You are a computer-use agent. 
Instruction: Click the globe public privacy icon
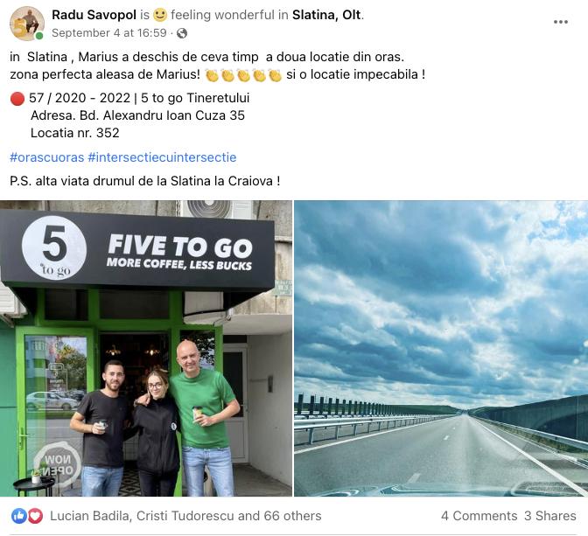[182, 33]
